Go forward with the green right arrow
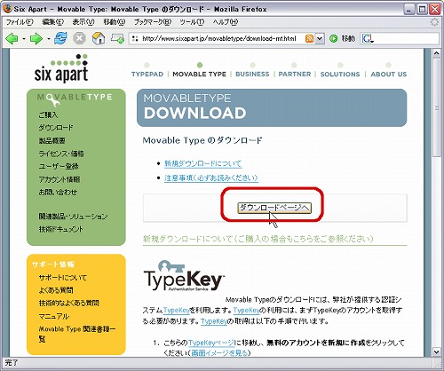Screen dimensions: 444x371 [x=36, y=38]
